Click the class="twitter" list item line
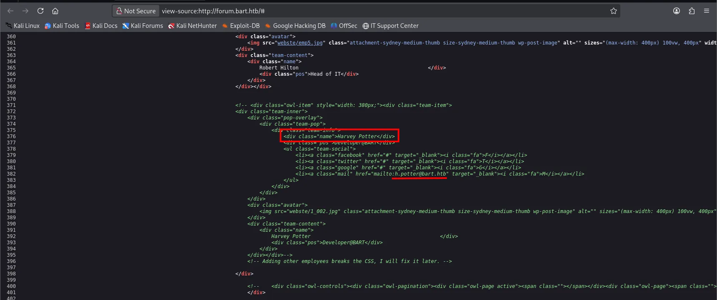Screen dimensions: 717x300 tap(410, 161)
